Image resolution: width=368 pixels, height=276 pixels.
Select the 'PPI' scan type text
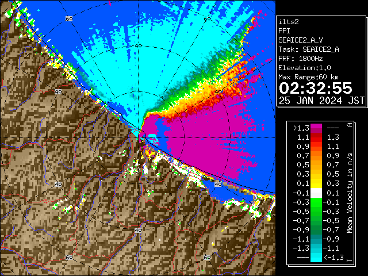(x=284, y=31)
